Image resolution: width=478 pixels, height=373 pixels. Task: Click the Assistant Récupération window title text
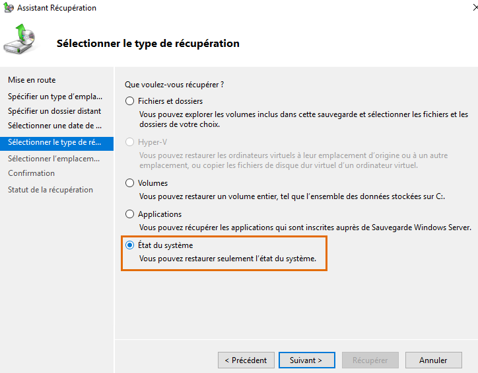(x=56, y=8)
